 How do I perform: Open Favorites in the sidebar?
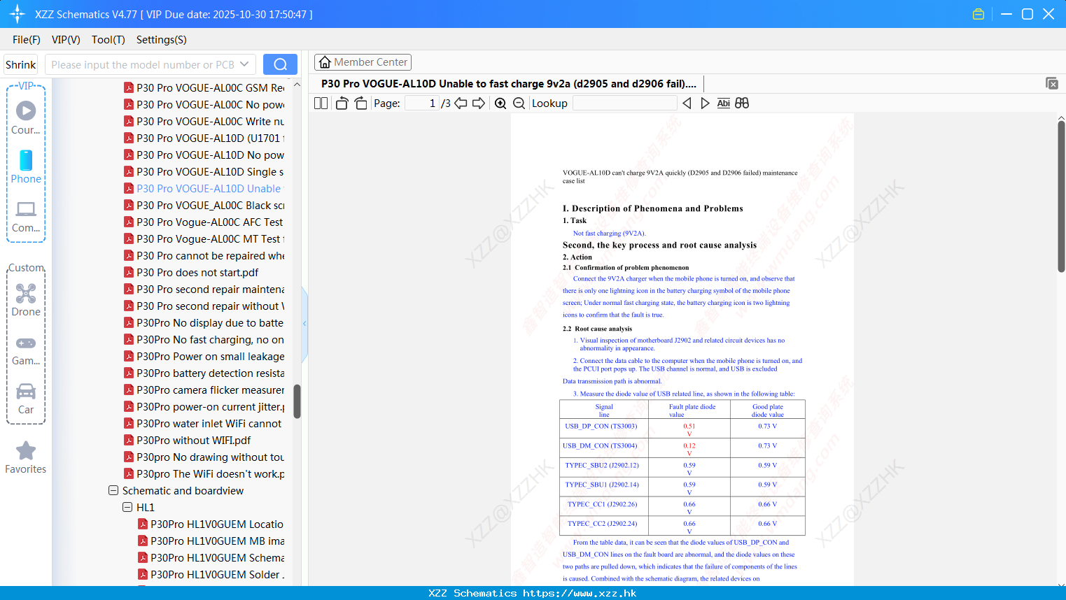pyautogui.click(x=26, y=457)
